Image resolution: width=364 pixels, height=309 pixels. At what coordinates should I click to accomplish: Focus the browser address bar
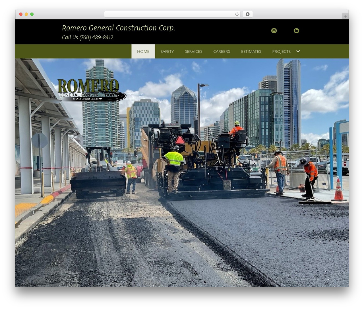172,14
